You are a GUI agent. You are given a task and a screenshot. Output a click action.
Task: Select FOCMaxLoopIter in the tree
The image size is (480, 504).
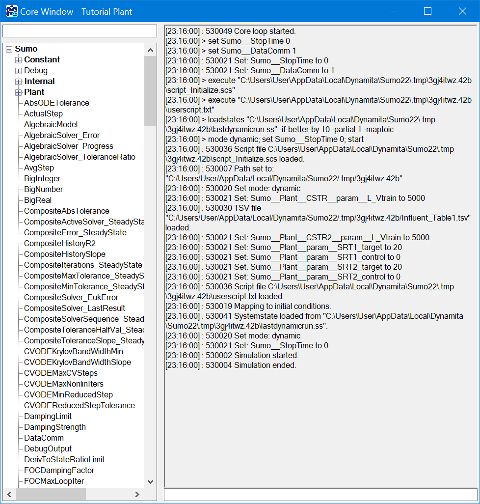[x=54, y=481]
